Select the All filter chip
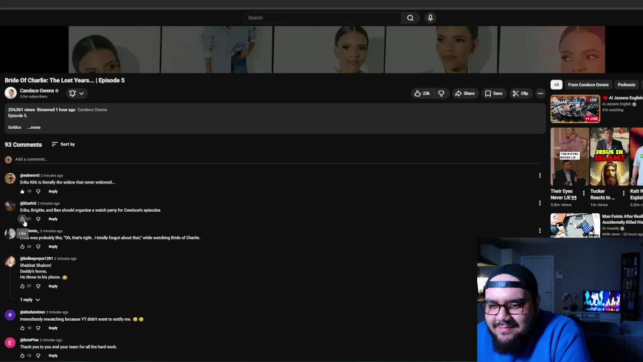The height and width of the screenshot is (362, 643). tap(556, 85)
